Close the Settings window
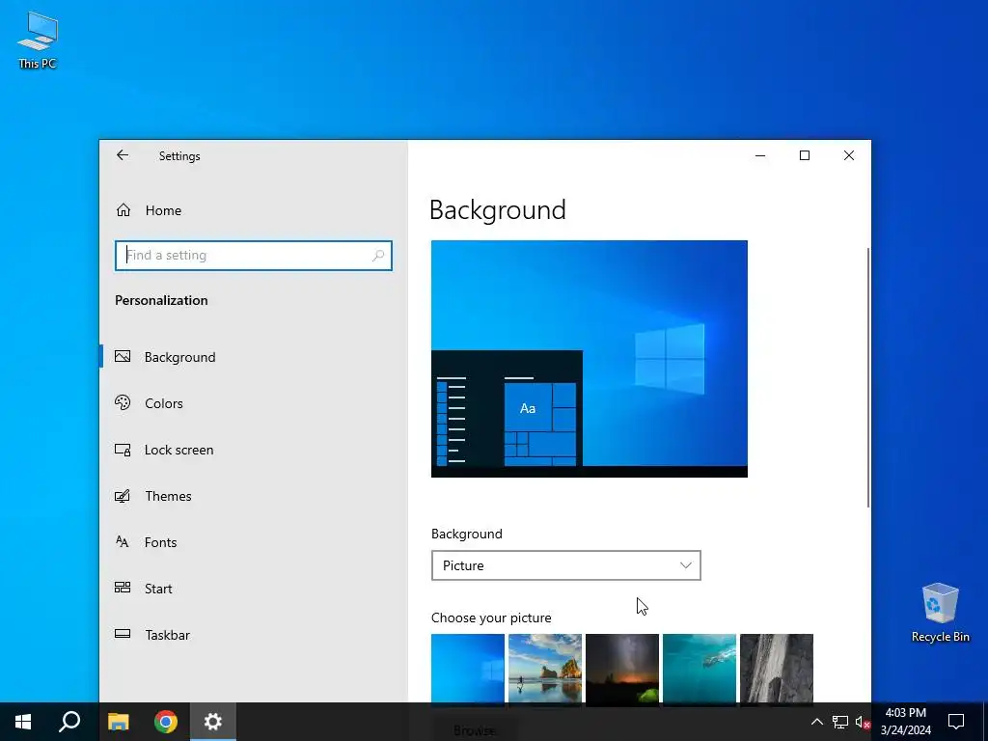Screen dimensions: 988x741 point(849,155)
